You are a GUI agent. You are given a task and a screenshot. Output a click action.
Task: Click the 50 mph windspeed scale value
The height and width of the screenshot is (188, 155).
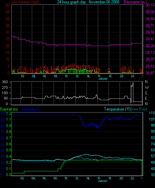8,5
